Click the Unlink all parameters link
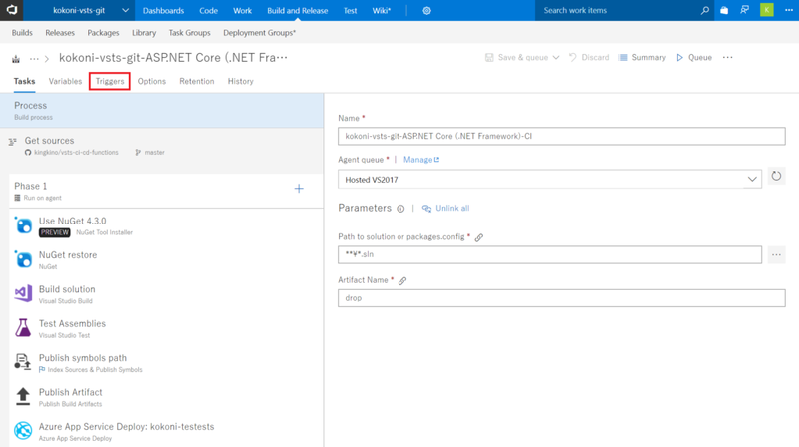The image size is (799, 447). point(445,209)
